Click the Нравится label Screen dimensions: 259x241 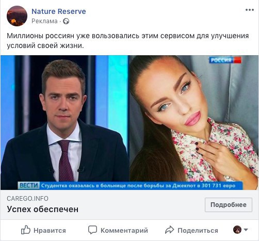50,230
